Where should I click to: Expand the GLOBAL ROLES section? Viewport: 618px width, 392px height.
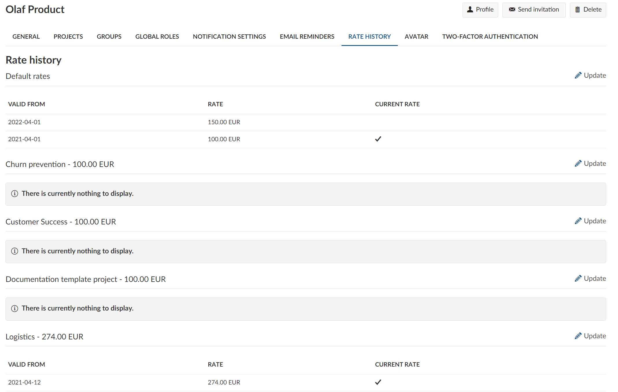[x=157, y=37]
